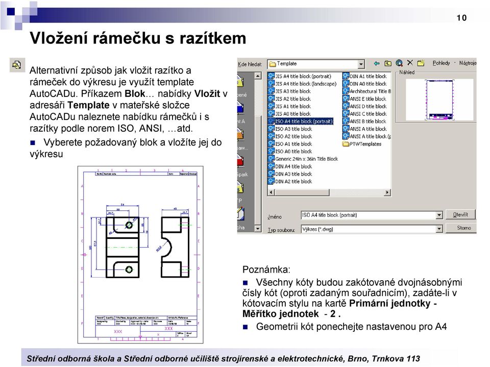The image size is (490, 367).
Task: Click file list horizontal scrollbar left arrow
Action: [x=271, y=192]
